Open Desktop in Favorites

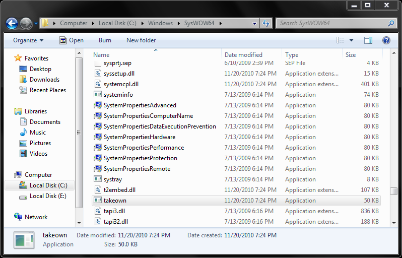pyautogui.click(x=40, y=69)
